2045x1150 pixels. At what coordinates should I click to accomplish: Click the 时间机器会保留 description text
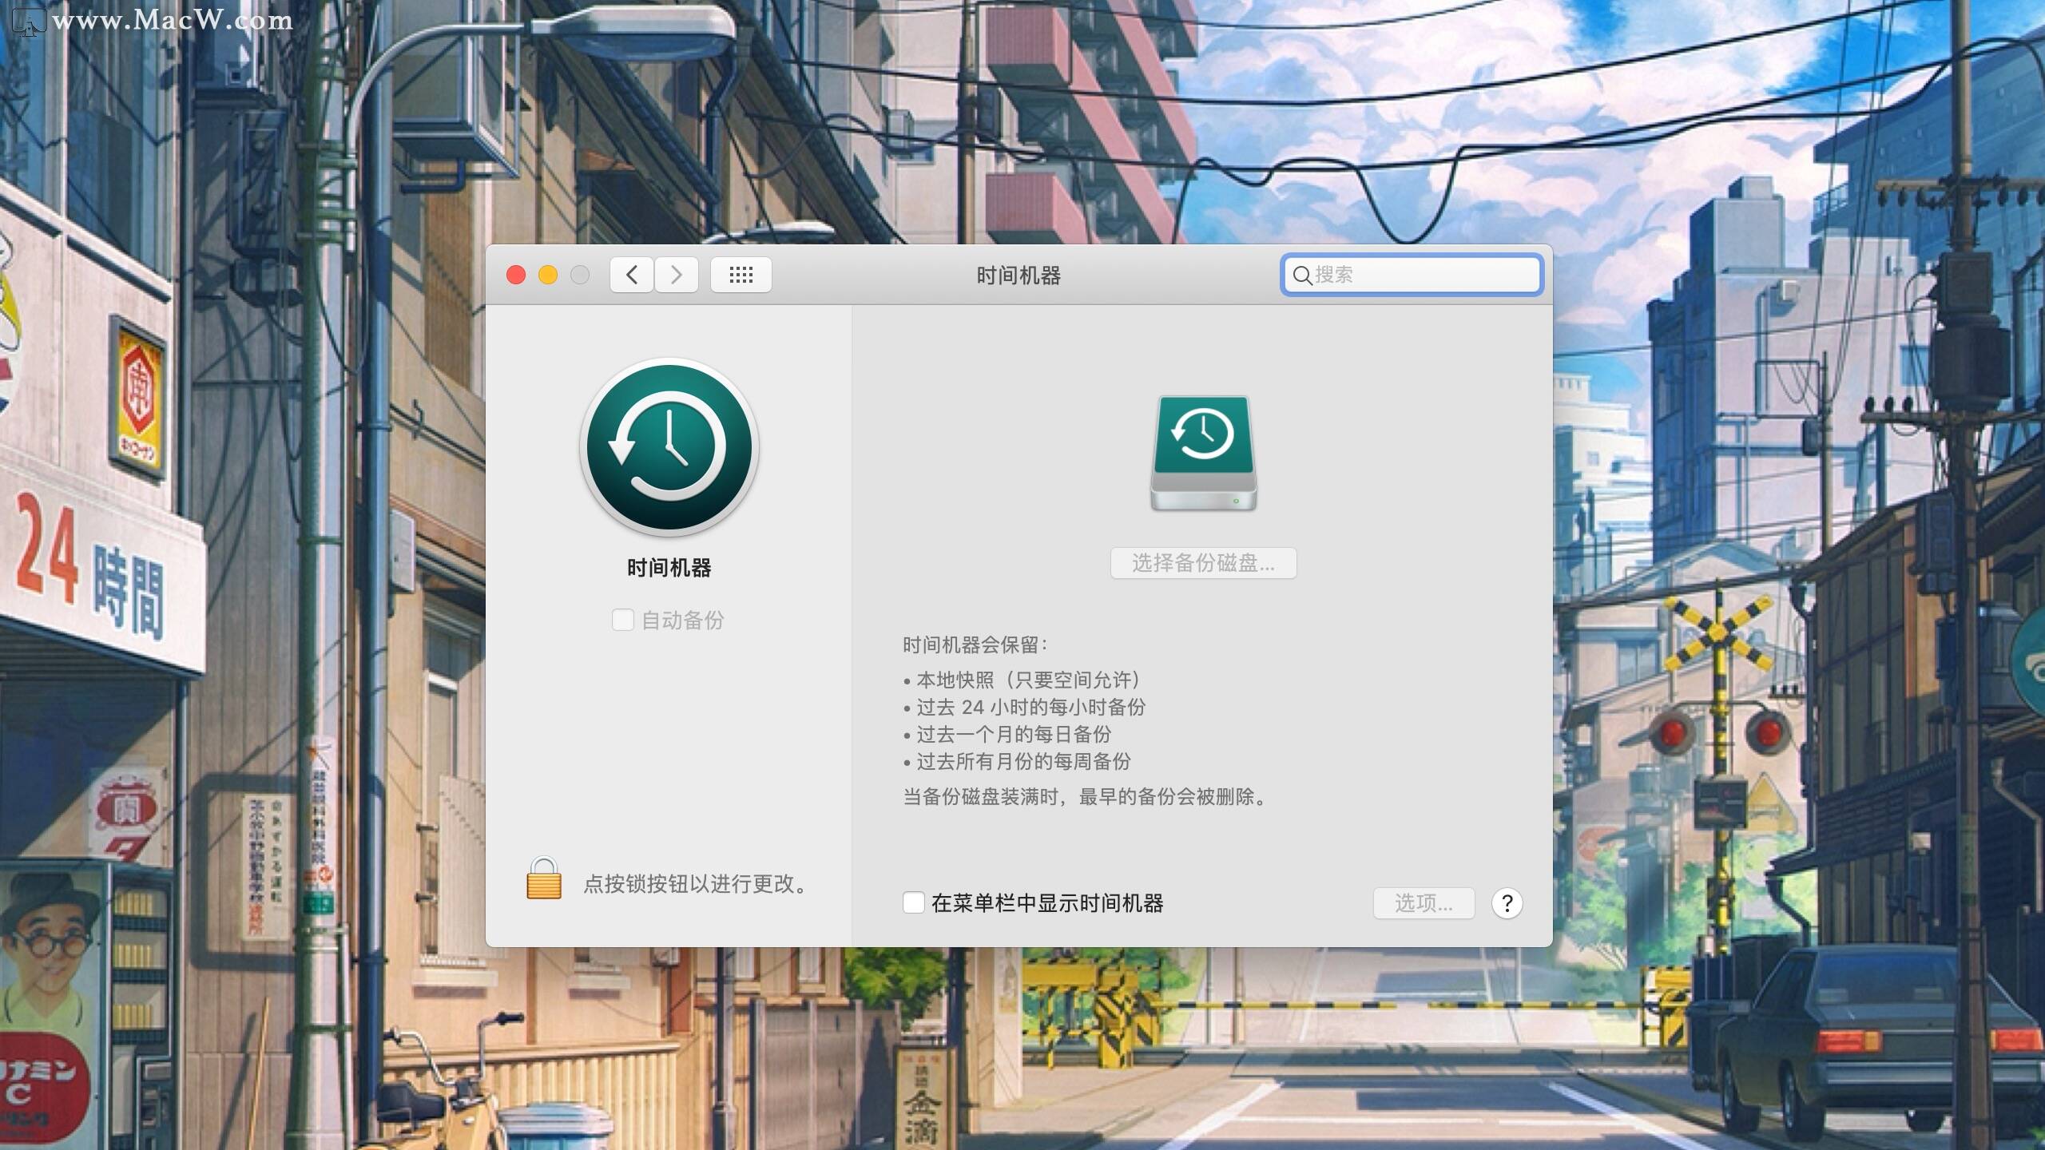click(x=975, y=644)
